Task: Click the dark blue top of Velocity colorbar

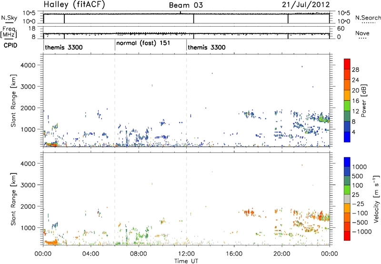Action: (x=347, y=162)
